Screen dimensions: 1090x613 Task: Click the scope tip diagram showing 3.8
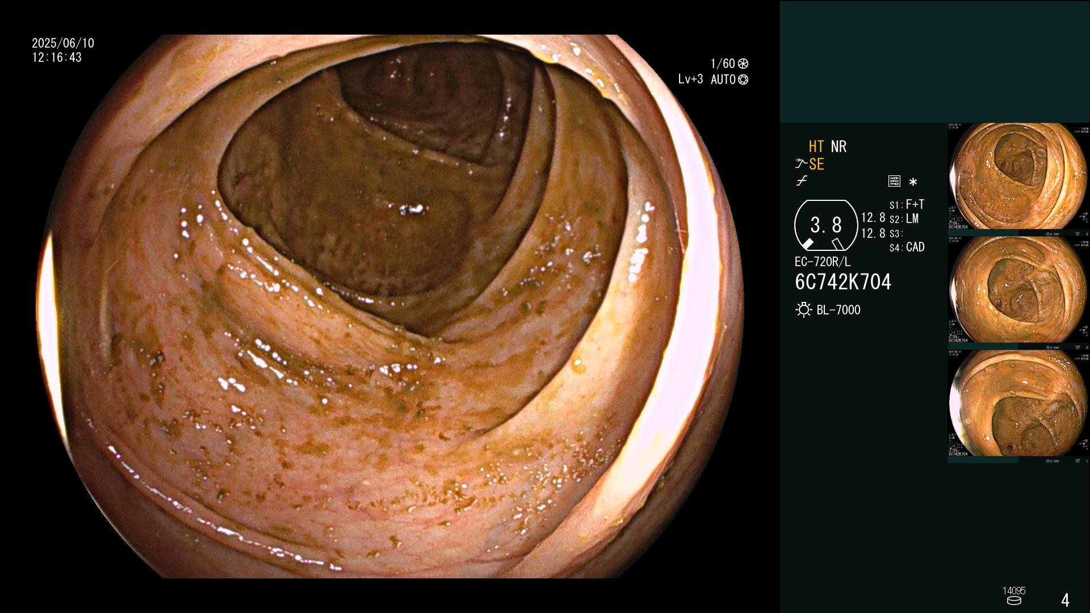pyautogui.click(x=826, y=225)
